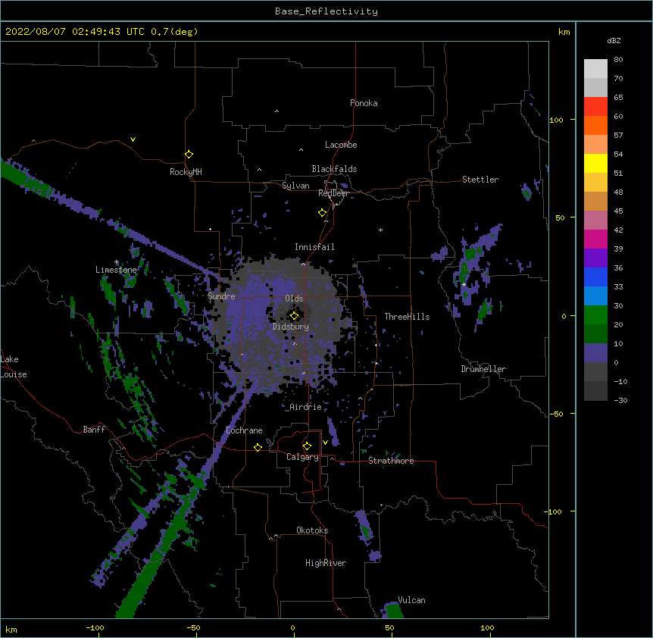Click the Lake Louise label
The width and height of the screenshot is (653, 638).
12,367
